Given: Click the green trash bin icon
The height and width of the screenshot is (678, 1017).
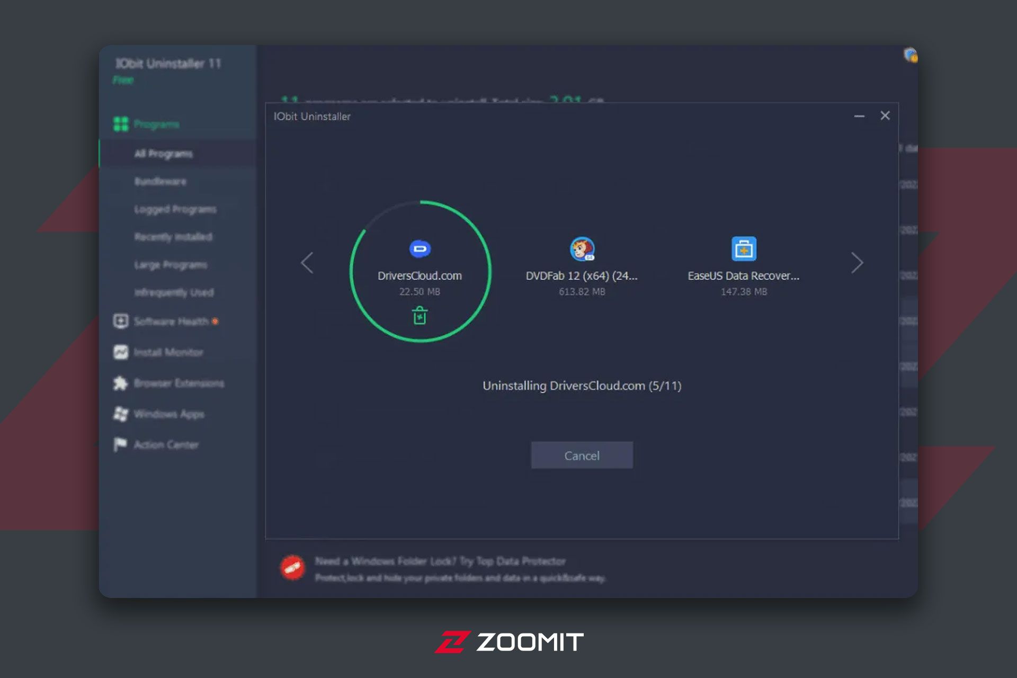Looking at the screenshot, I should click(x=420, y=316).
